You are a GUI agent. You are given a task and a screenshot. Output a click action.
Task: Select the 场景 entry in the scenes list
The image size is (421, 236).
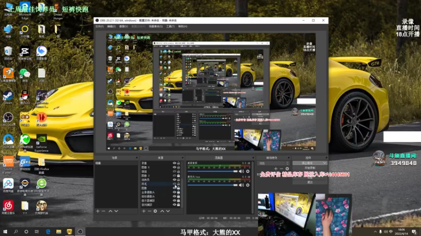[x=116, y=163]
